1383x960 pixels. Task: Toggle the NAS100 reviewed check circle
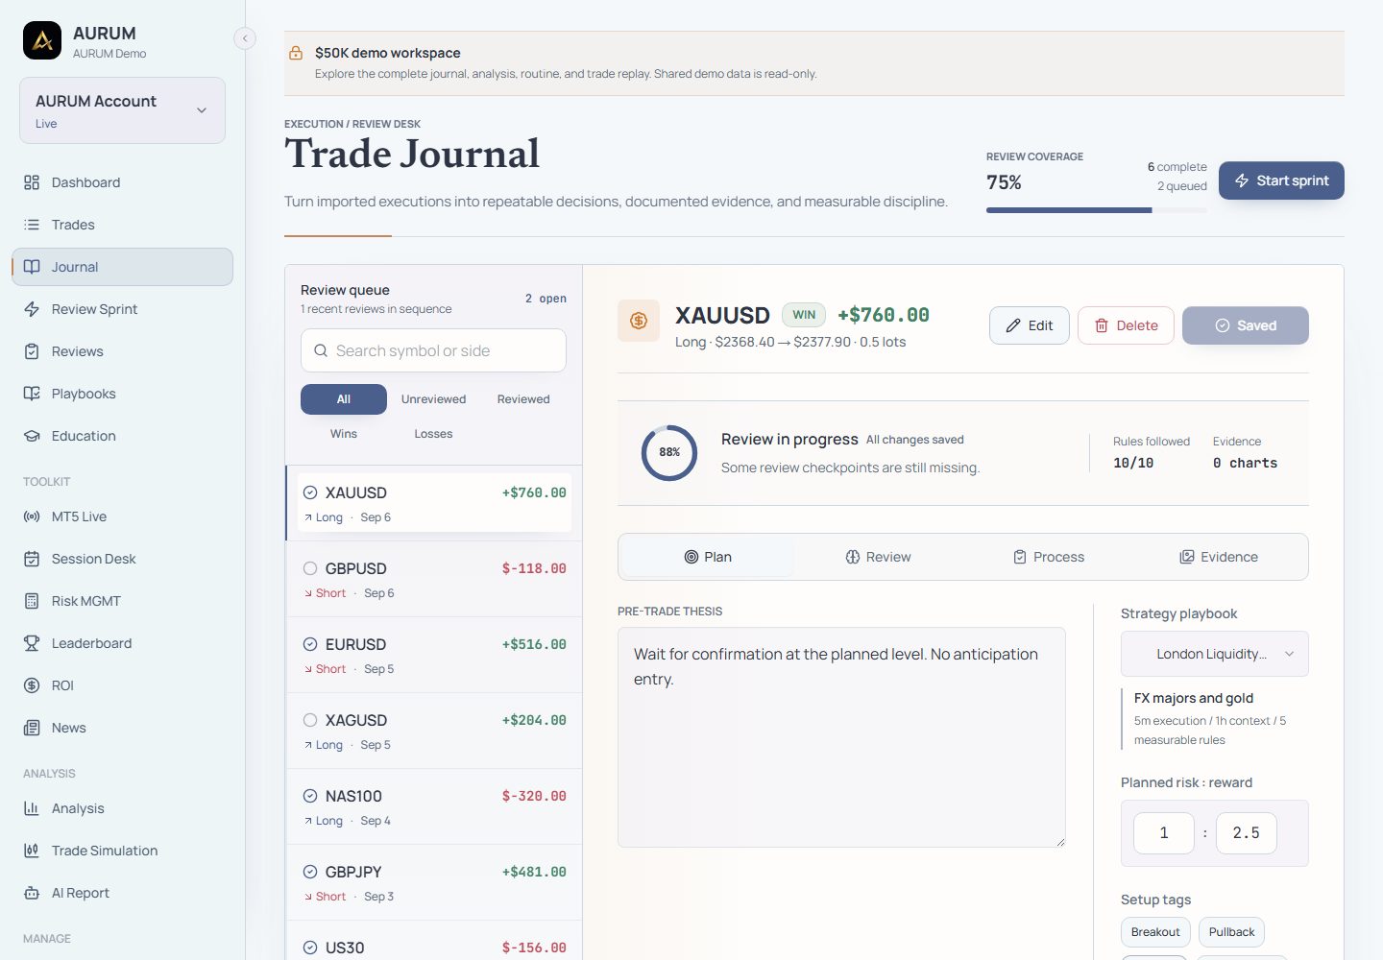pos(310,796)
